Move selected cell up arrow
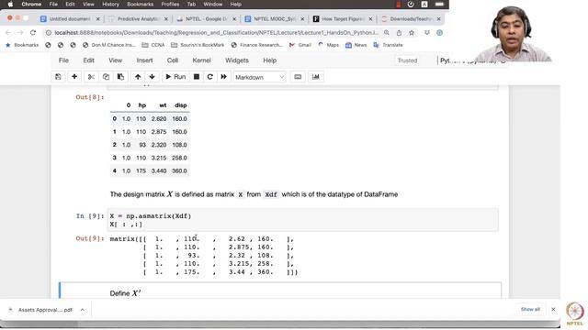 [x=138, y=77]
